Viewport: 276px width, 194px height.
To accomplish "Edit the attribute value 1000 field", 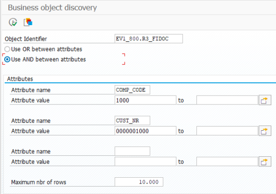I will tap(146, 100).
